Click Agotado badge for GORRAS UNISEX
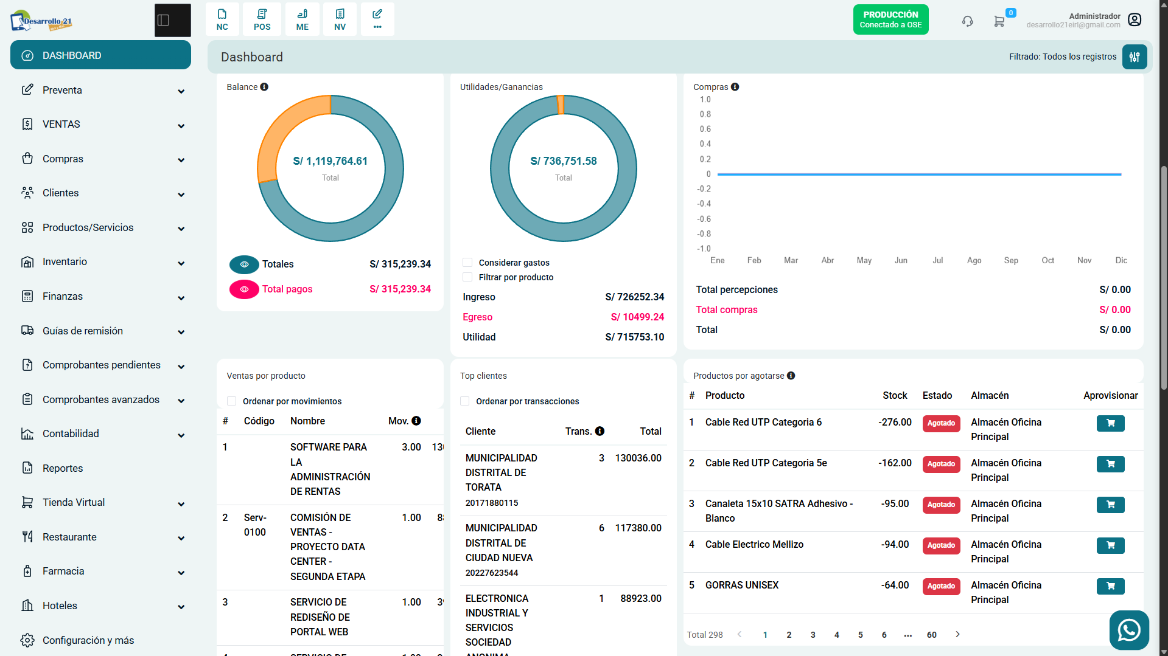The height and width of the screenshot is (656, 1168). pyautogui.click(x=941, y=586)
